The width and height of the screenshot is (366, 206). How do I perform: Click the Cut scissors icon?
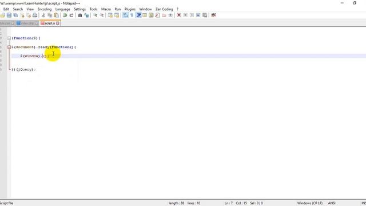43,15
